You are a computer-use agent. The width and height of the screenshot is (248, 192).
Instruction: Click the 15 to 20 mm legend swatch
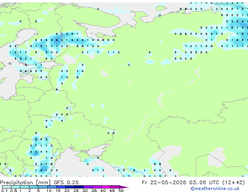click(61, 187)
